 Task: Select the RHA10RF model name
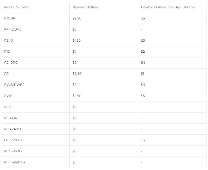(x=12, y=118)
